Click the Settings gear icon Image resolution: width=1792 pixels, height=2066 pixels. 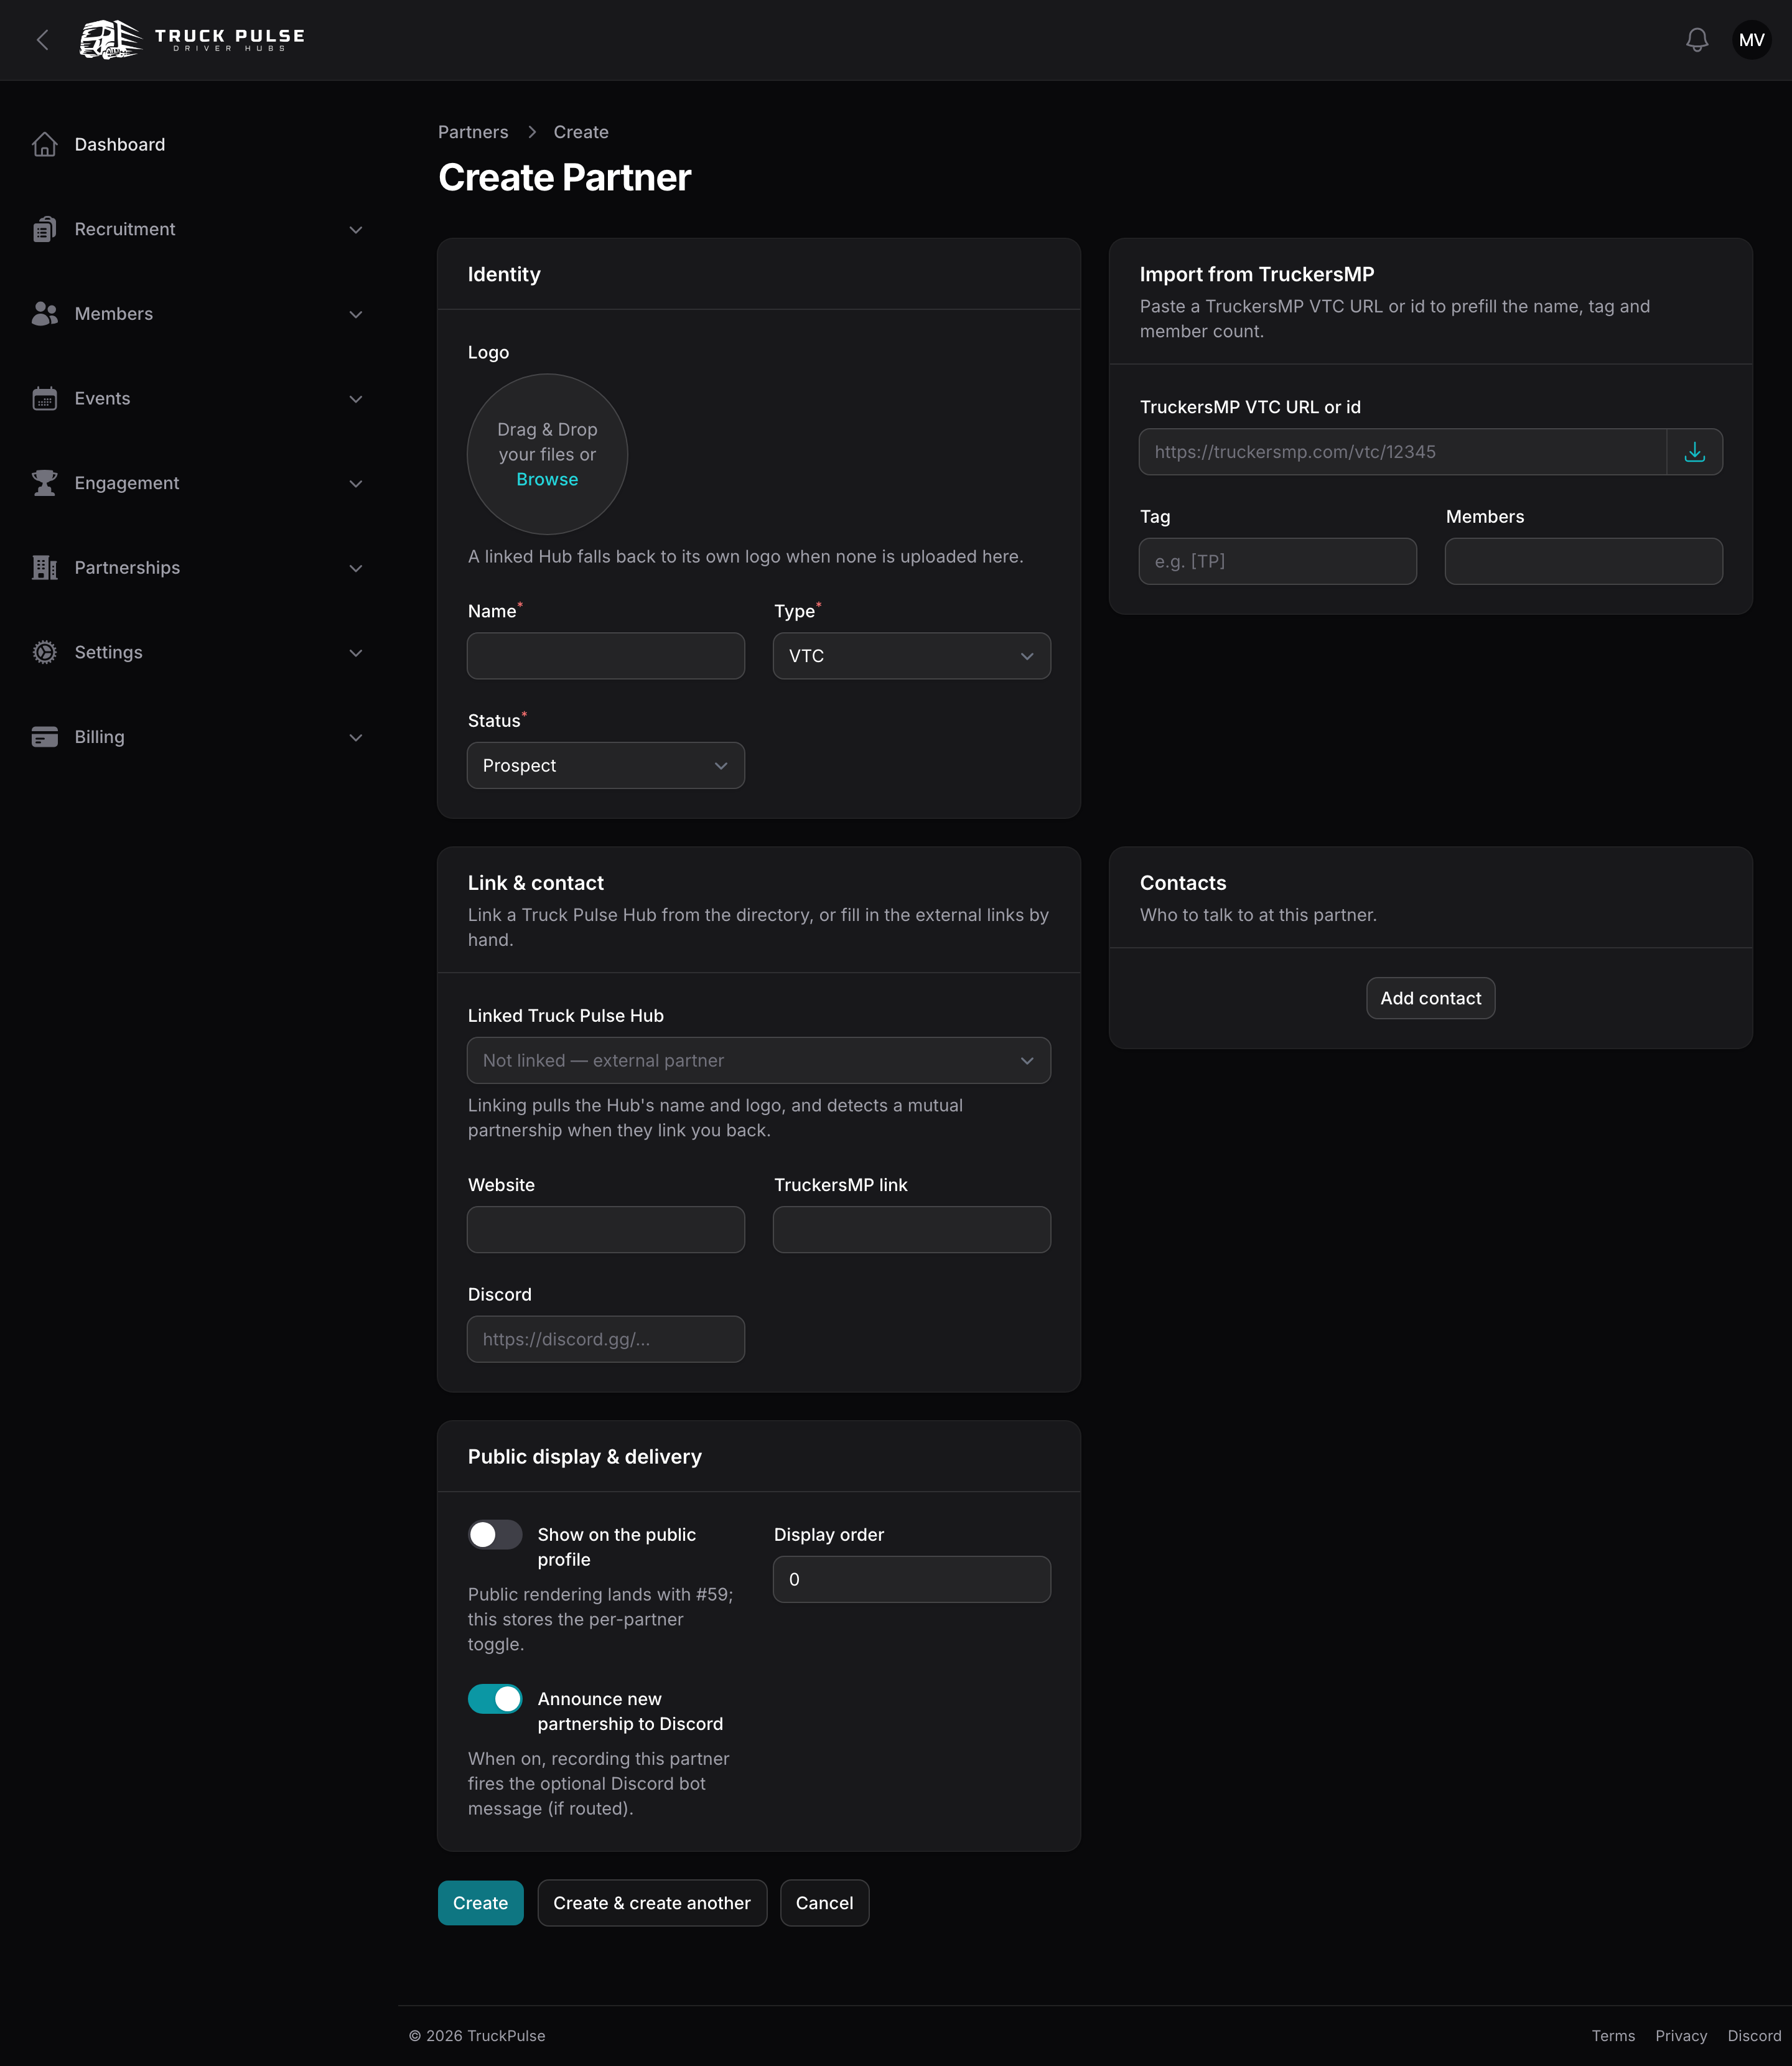[x=45, y=652]
